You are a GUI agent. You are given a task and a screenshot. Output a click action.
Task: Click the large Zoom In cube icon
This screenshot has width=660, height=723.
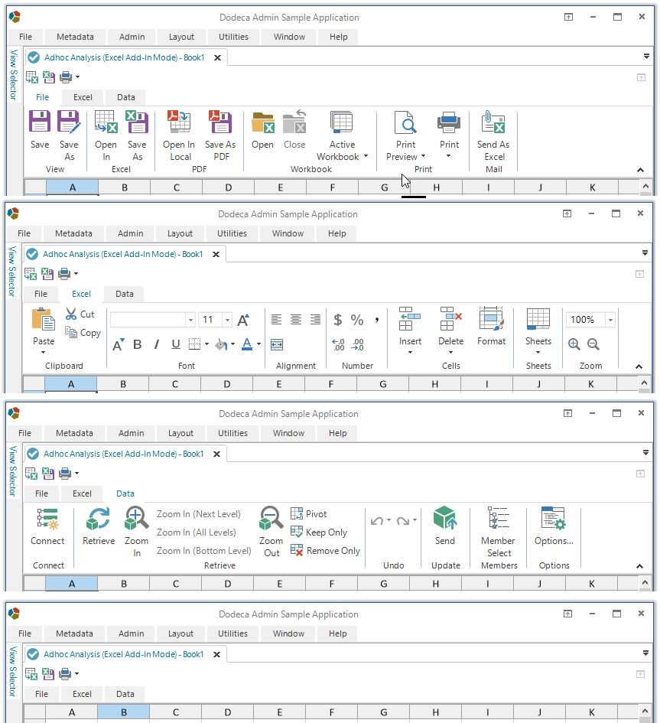click(136, 518)
